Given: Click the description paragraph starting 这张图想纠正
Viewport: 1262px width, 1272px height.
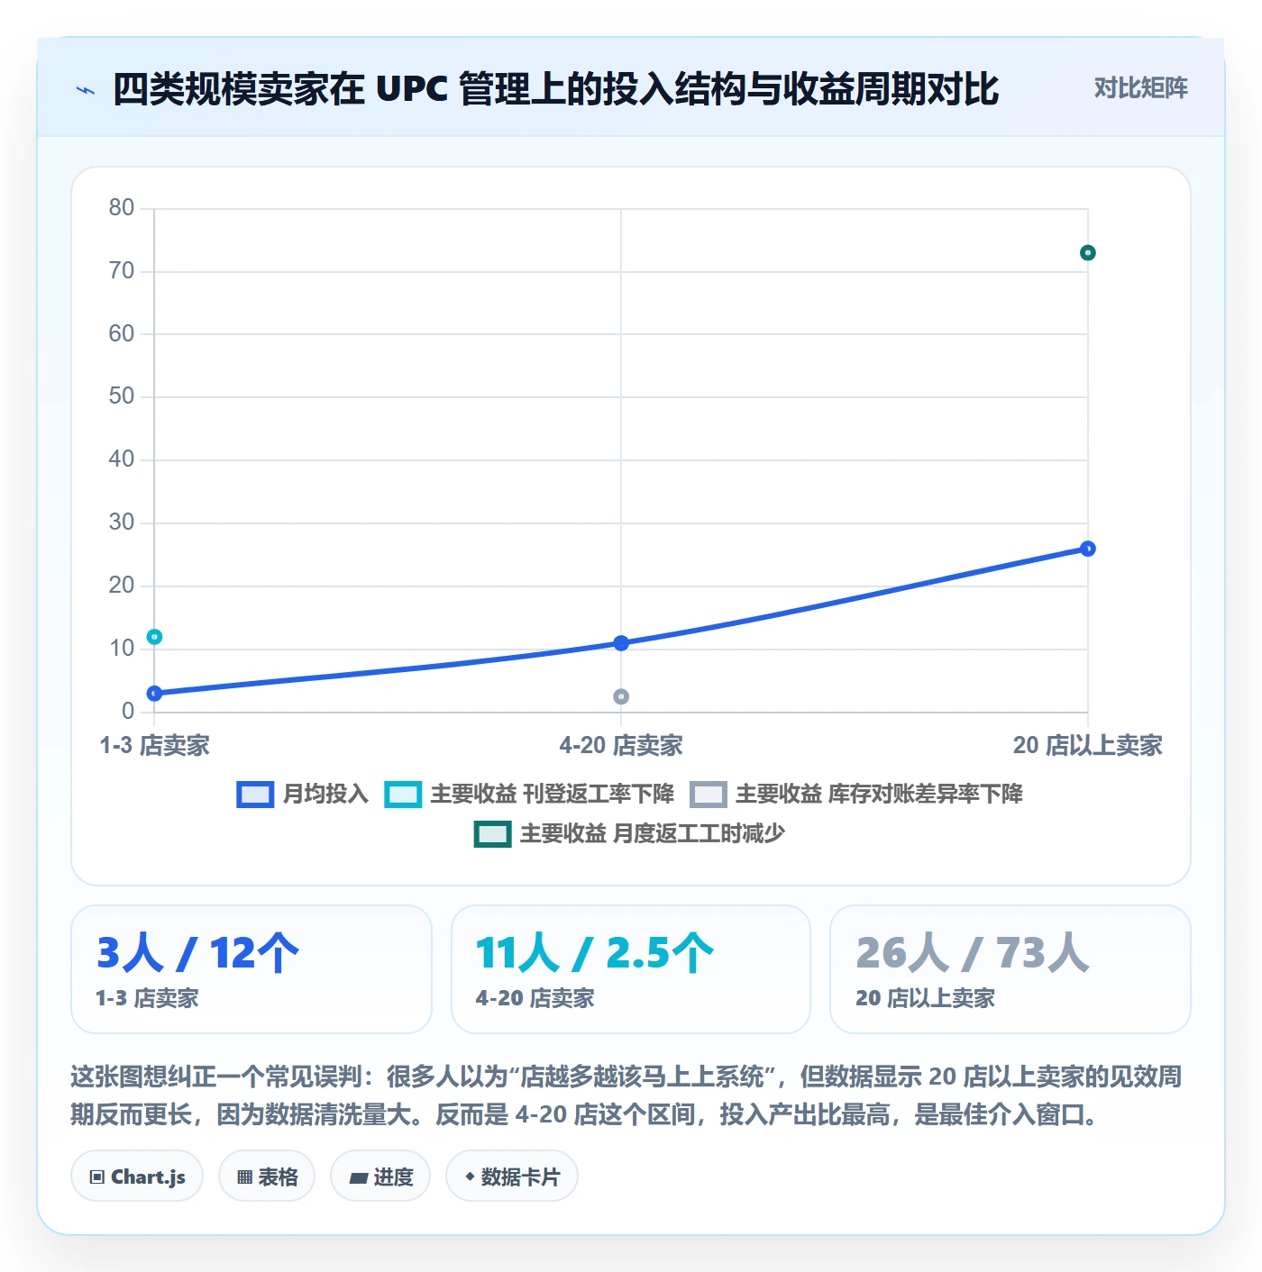Looking at the screenshot, I should (x=626, y=1095).
